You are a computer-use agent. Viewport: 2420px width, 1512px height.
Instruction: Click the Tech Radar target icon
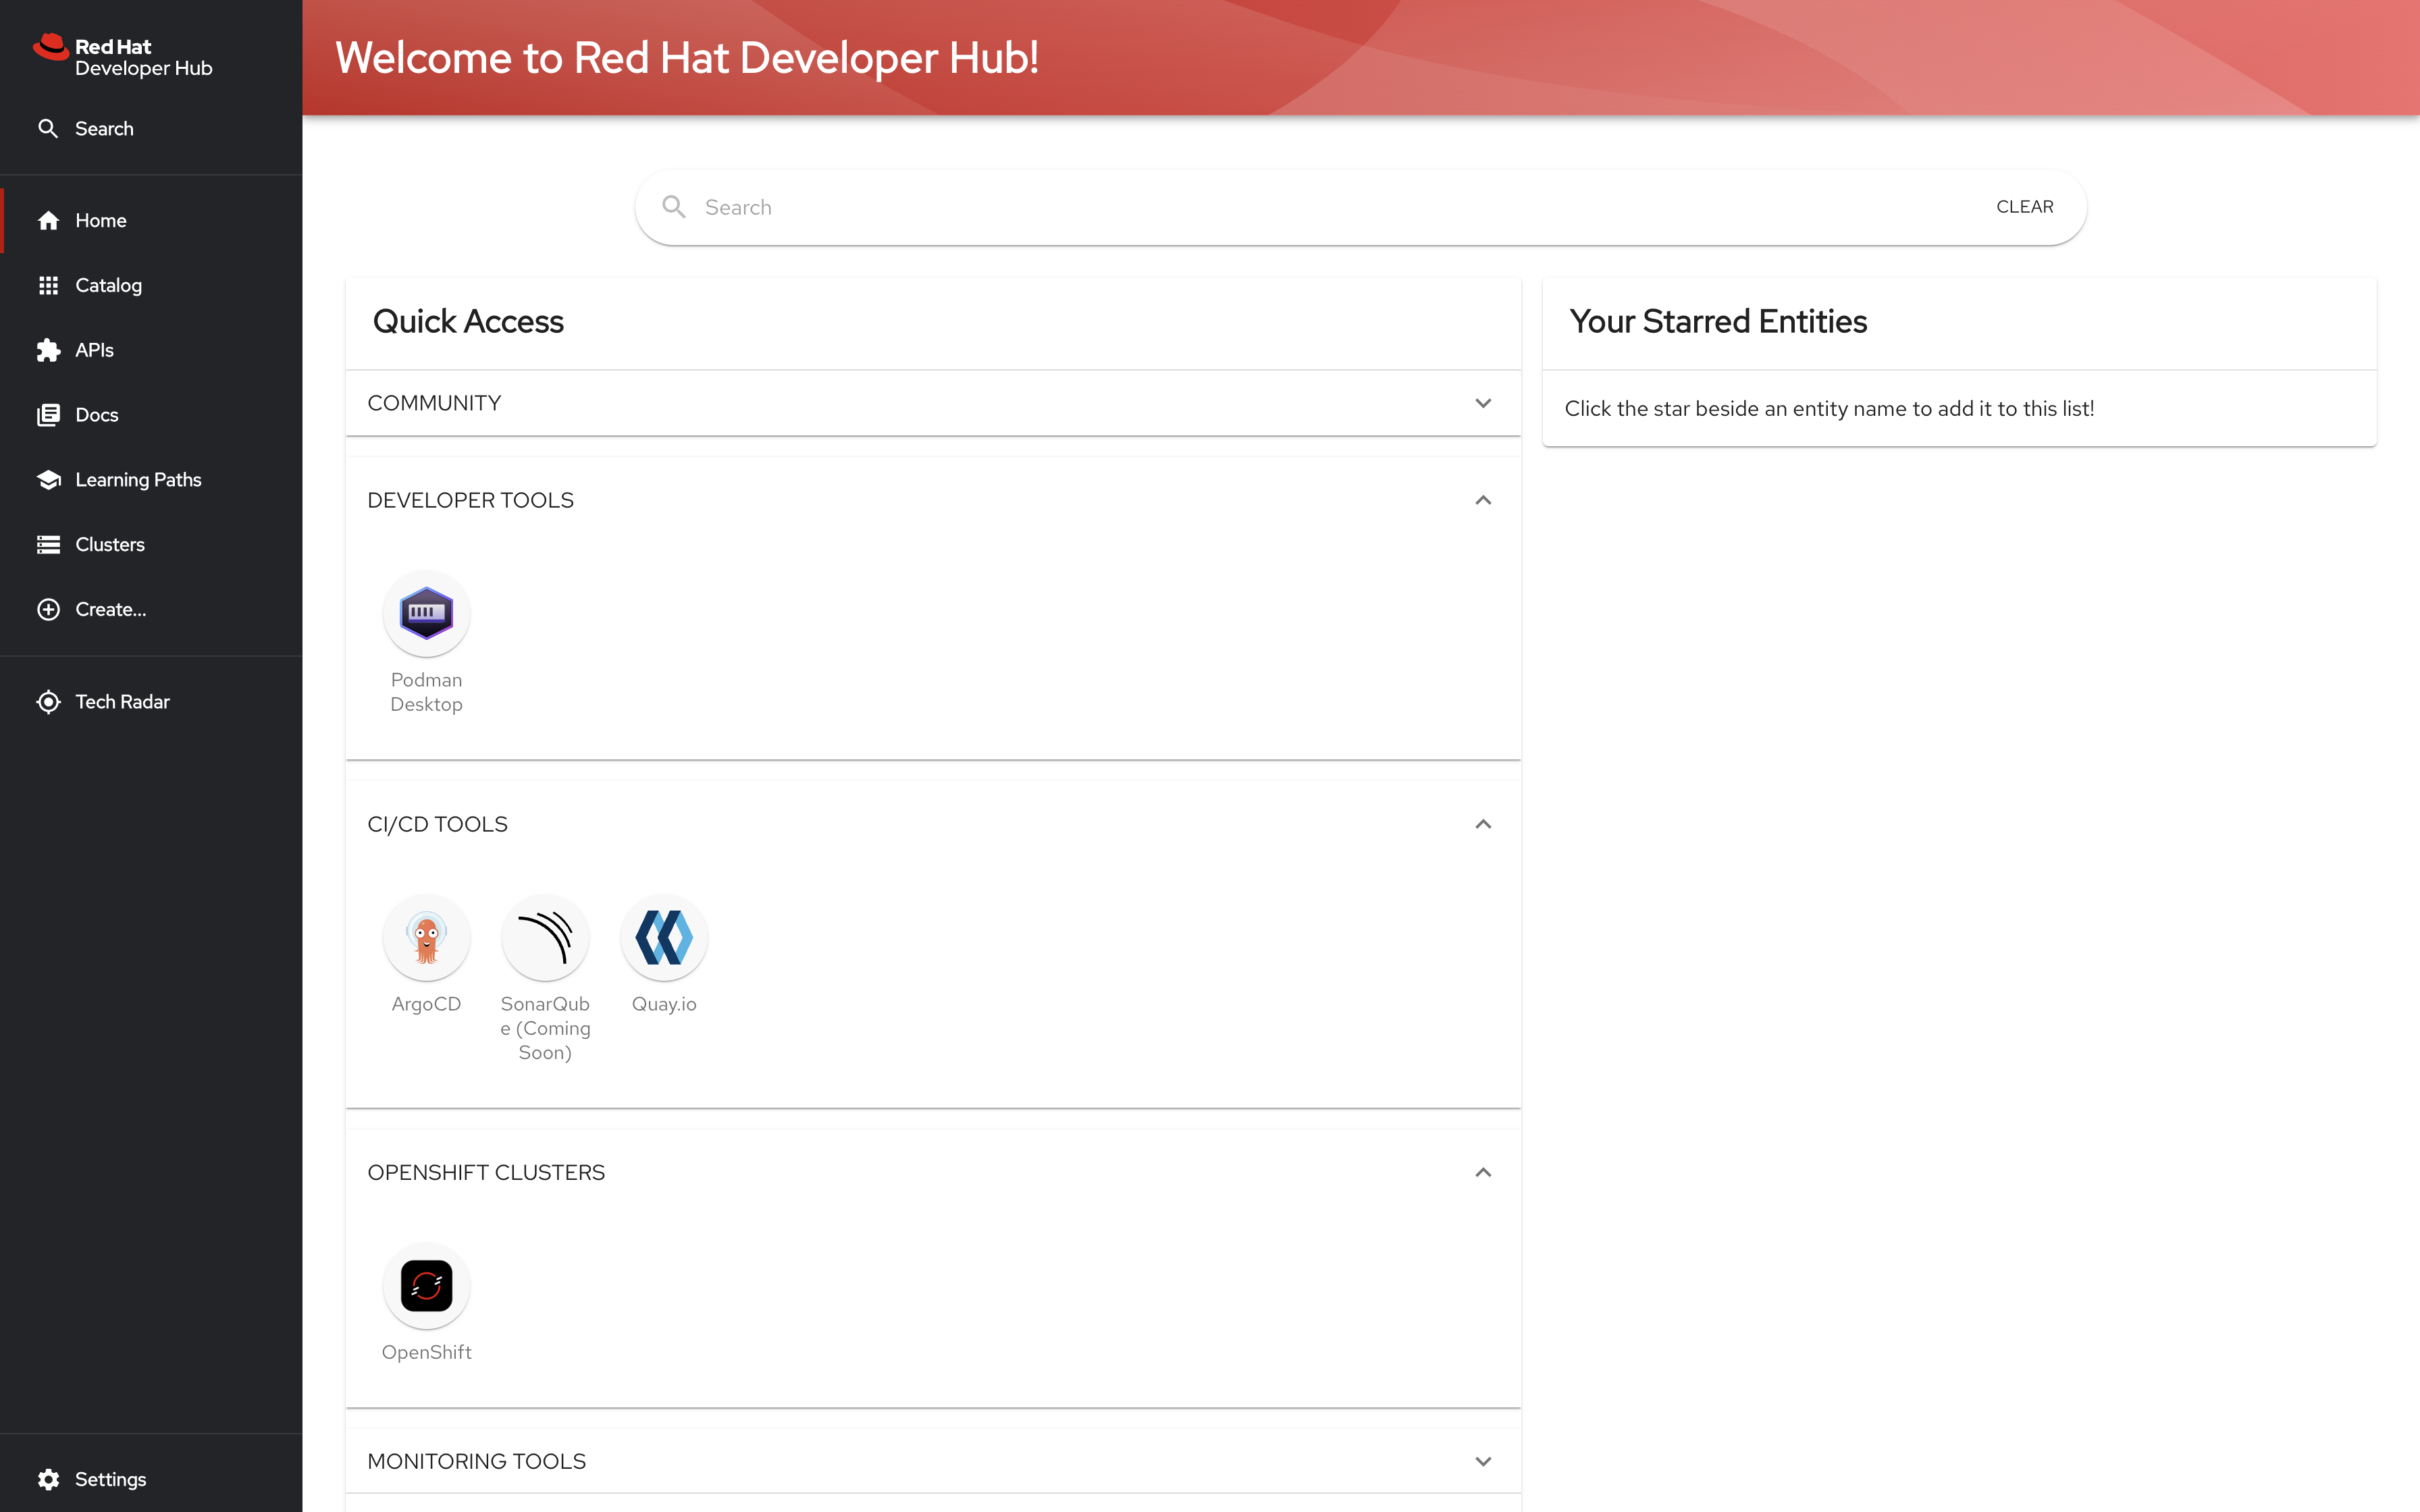48,702
